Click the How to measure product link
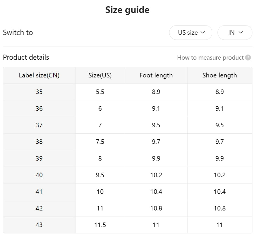255x236 pixels. click(210, 58)
